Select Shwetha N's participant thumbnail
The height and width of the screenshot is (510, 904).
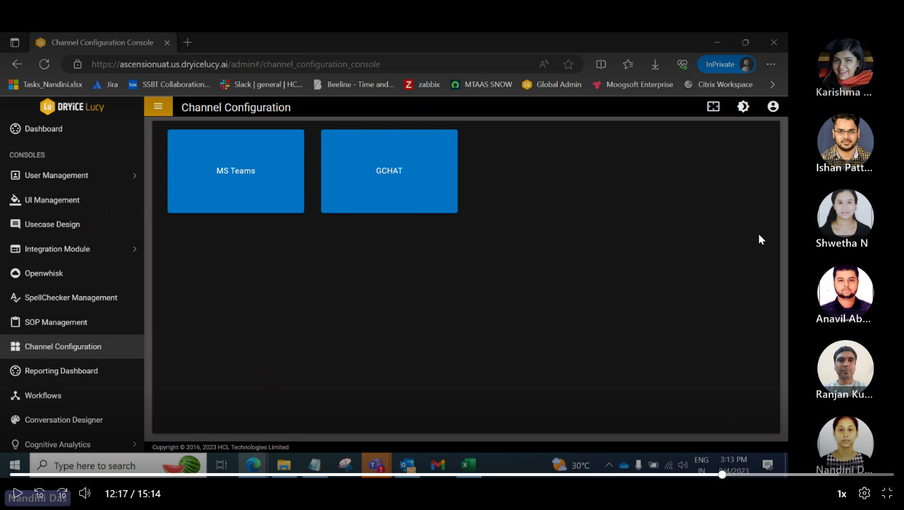click(845, 219)
